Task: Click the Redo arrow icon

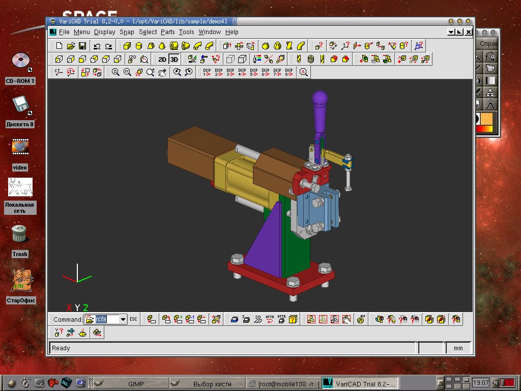Action: (108, 46)
